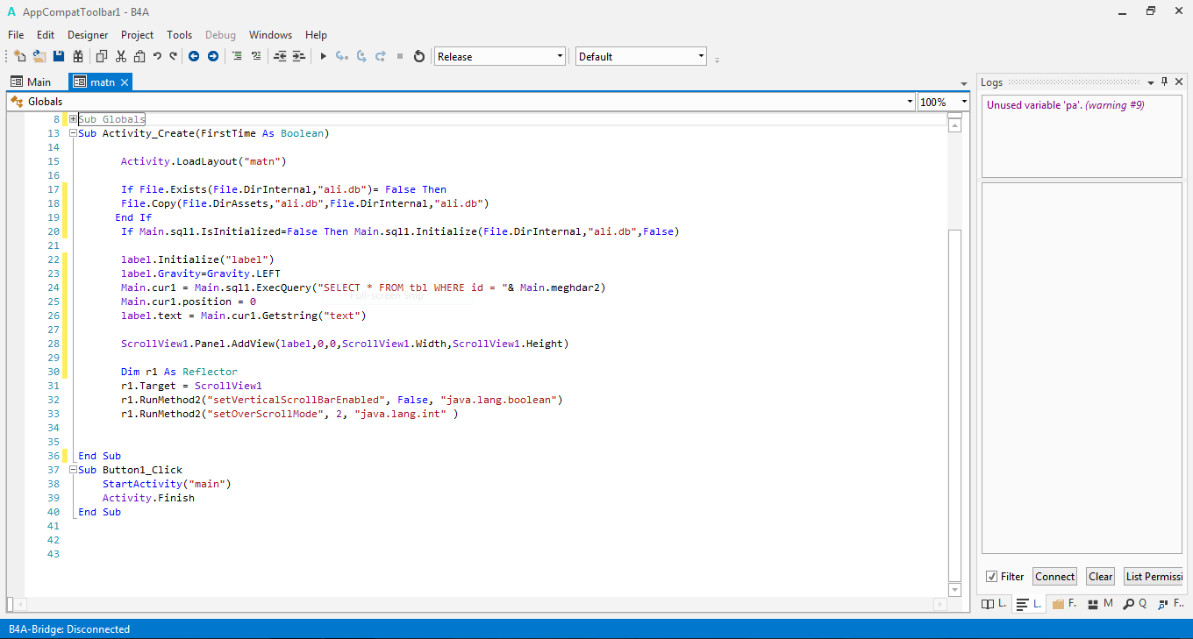Toggle the Filter checkbox in Logs
Viewport: 1193px width, 639px height.
[x=992, y=577]
